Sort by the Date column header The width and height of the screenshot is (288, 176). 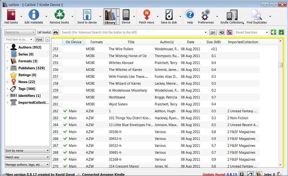tap(191, 42)
